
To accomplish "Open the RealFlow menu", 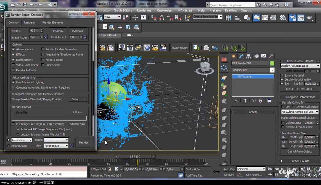I will click(231, 10).
